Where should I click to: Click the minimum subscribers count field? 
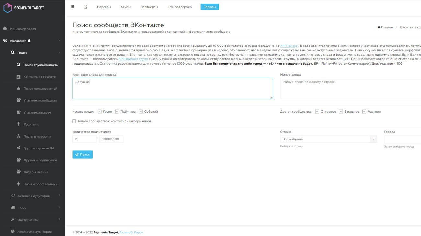pos(84,139)
